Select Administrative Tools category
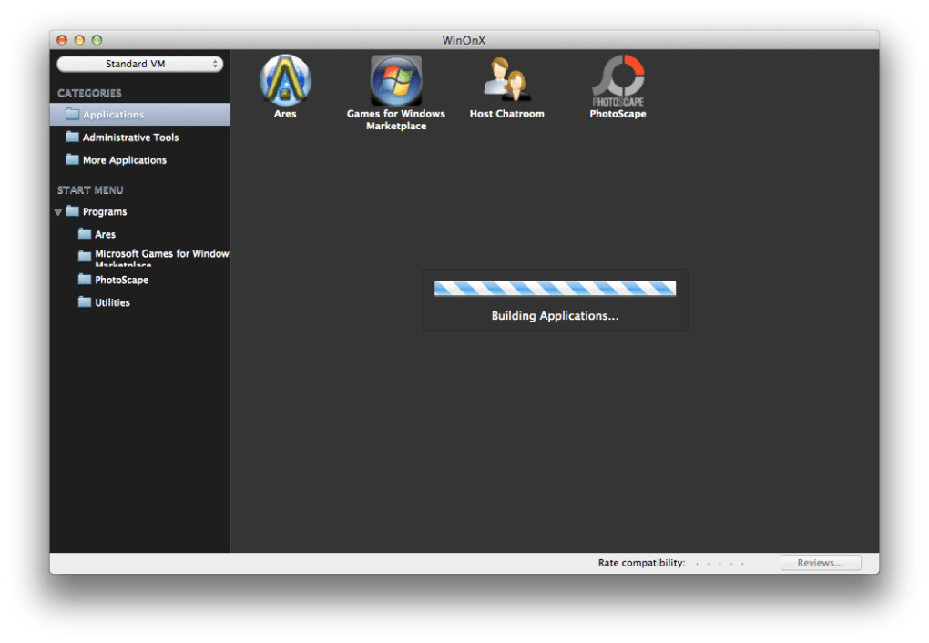Image resolution: width=929 pixels, height=643 pixels. coord(140,137)
